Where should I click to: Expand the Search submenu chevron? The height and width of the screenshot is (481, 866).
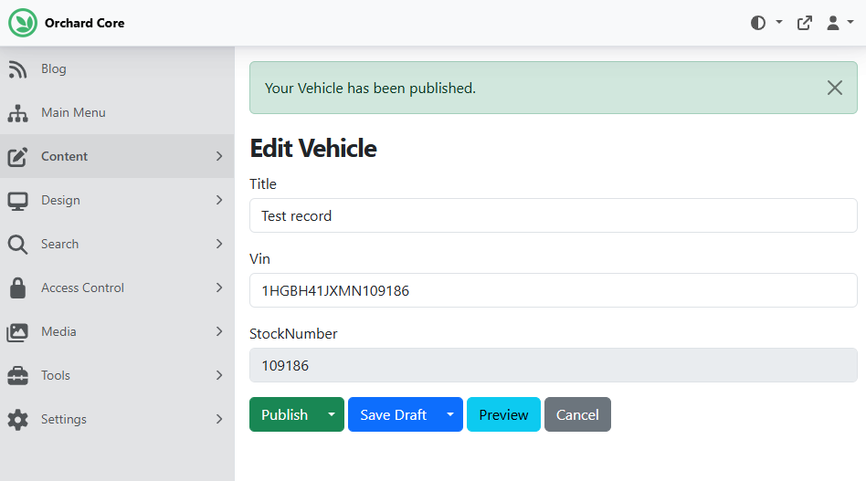tap(219, 244)
